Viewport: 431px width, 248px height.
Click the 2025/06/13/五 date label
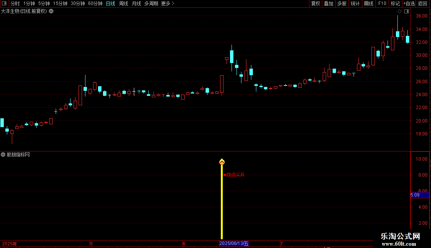pos(234,243)
